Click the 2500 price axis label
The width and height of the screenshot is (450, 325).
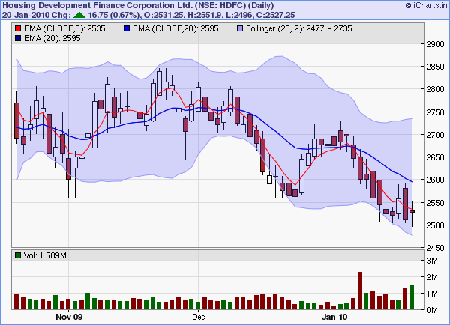pyautogui.click(x=435, y=225)
